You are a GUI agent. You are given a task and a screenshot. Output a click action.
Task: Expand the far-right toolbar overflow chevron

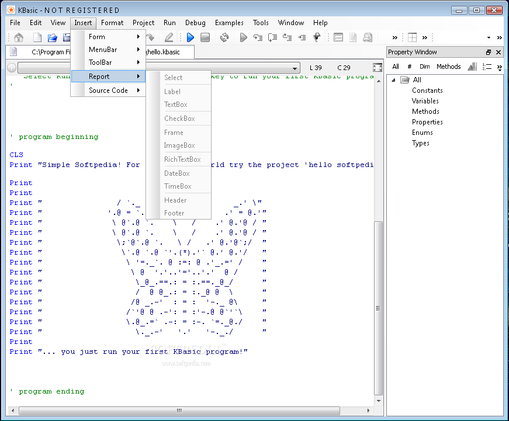pos(500,38)
